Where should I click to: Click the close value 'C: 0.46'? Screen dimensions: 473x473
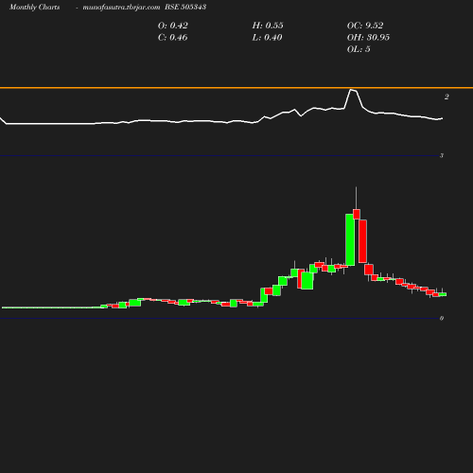coord(172,38)
